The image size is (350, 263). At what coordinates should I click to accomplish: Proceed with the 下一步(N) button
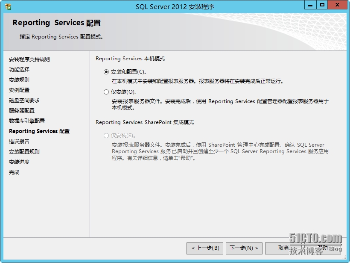click(244, 248)
